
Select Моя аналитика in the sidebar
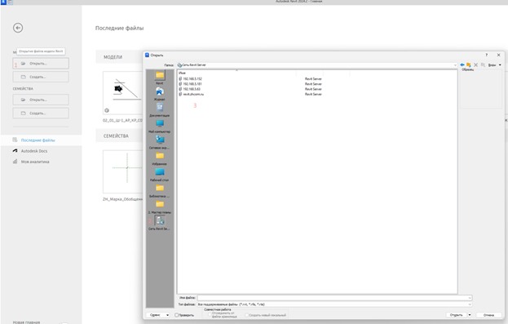click(x=35, y=162)
